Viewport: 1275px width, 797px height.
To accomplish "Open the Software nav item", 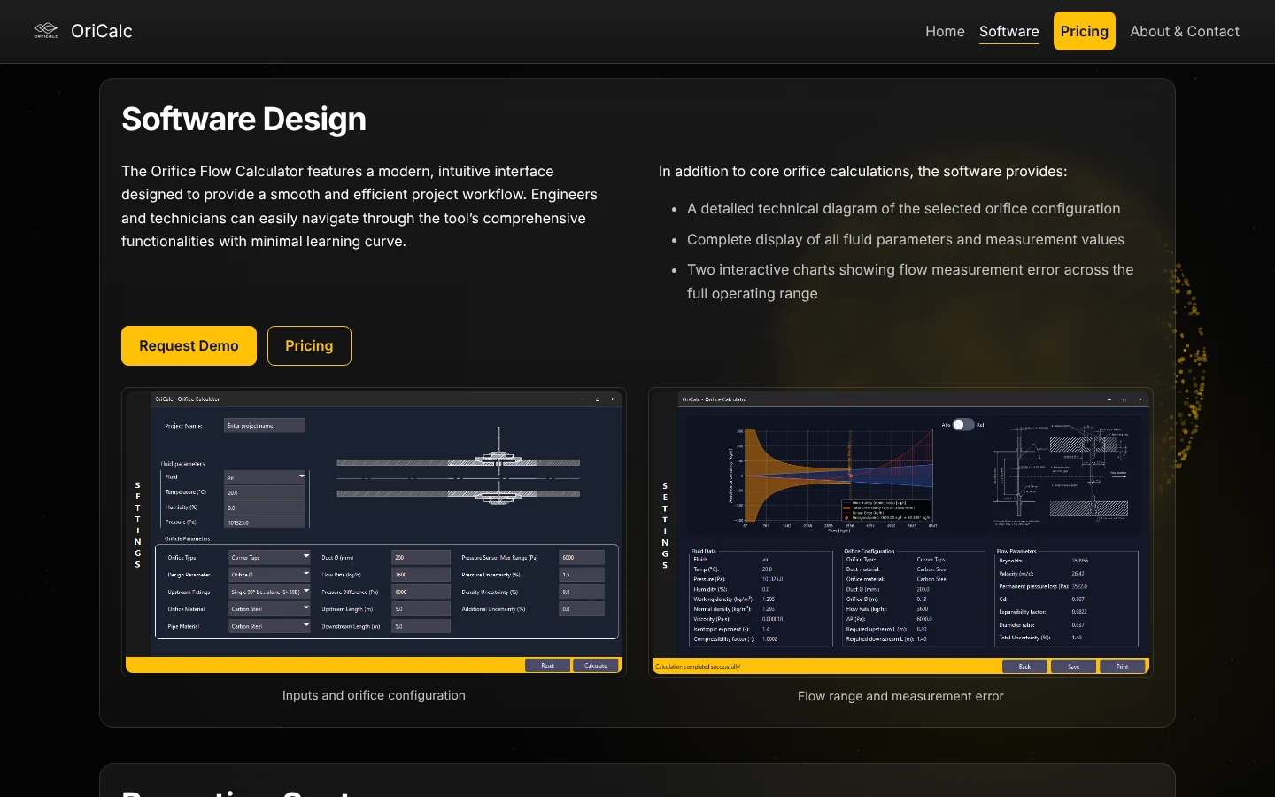I will pyautogui.click(x=1009, y=31).
